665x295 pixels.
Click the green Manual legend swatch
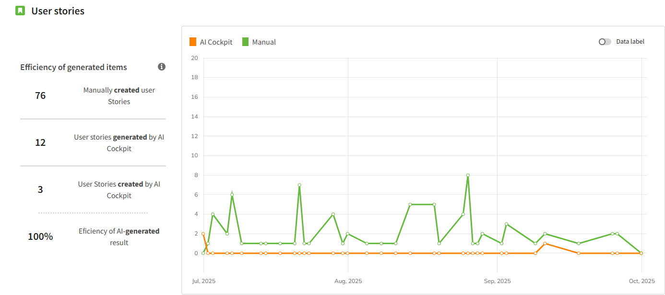pos(245,42)
